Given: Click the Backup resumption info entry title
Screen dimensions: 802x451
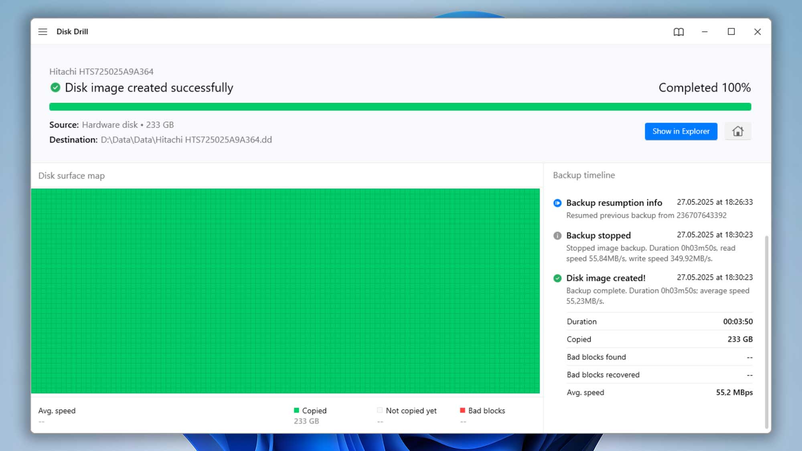Looking at the screenshot, I should pyautogui.click(x=614, y=203).
